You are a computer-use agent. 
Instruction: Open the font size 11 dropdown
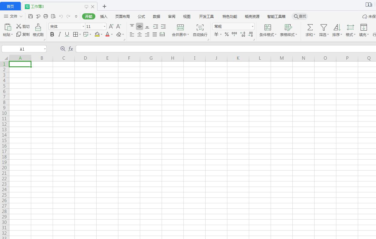click(104, 27)
